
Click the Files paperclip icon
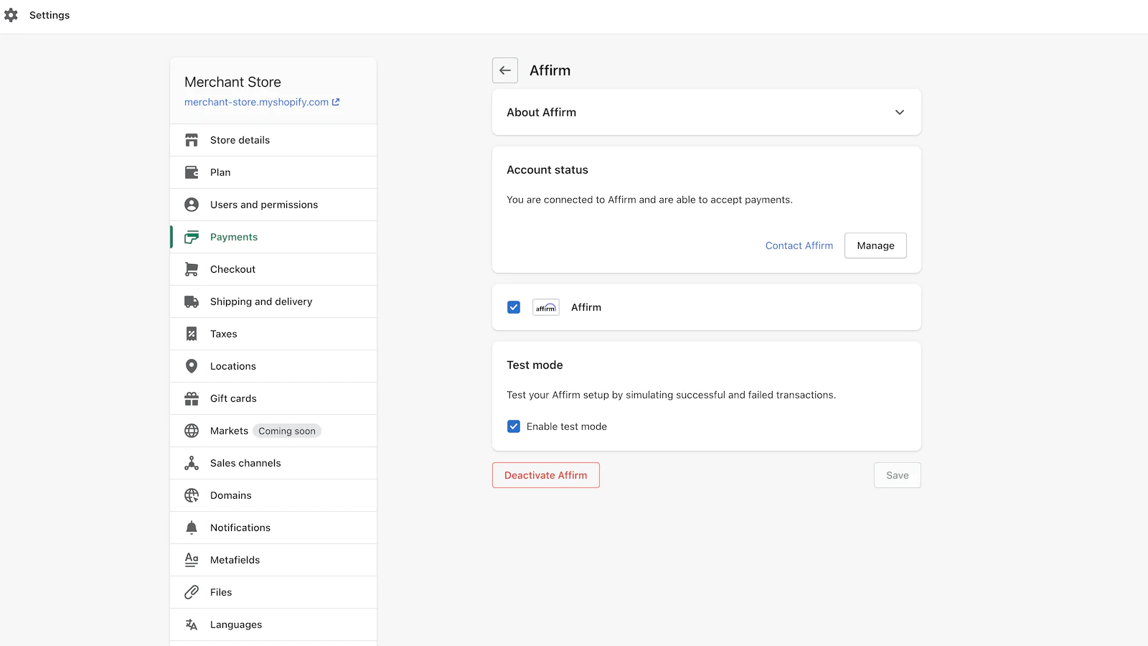(x=192, y=592)
